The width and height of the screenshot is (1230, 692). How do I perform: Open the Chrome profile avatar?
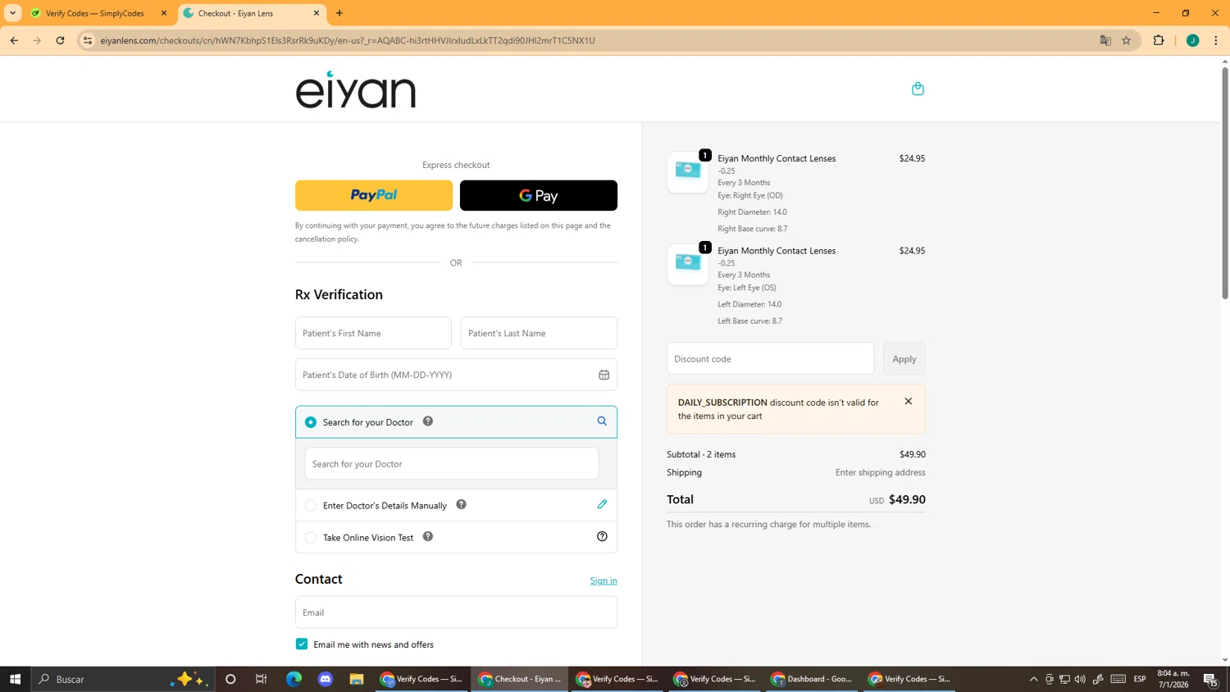(1193, 40)
